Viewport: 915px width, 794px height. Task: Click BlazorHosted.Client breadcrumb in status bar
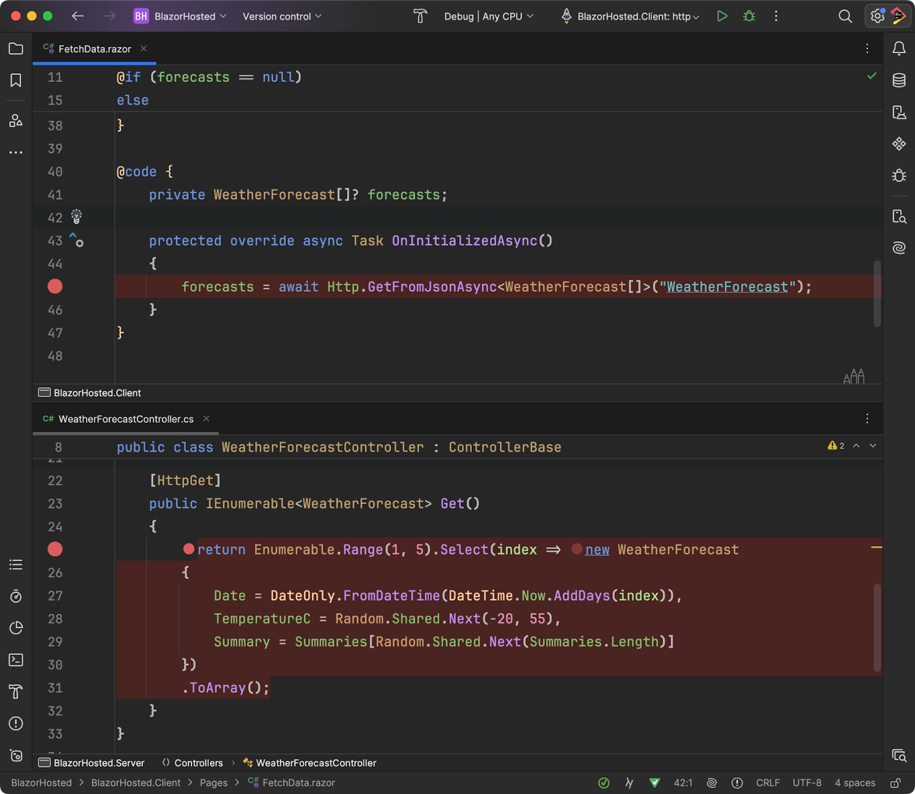(x=136, y=783)
